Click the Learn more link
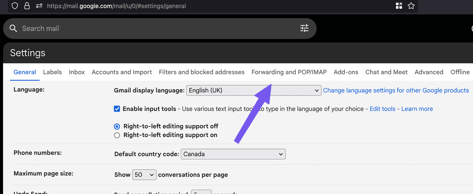This screenshot has height=194, width=473. point(417,109)
